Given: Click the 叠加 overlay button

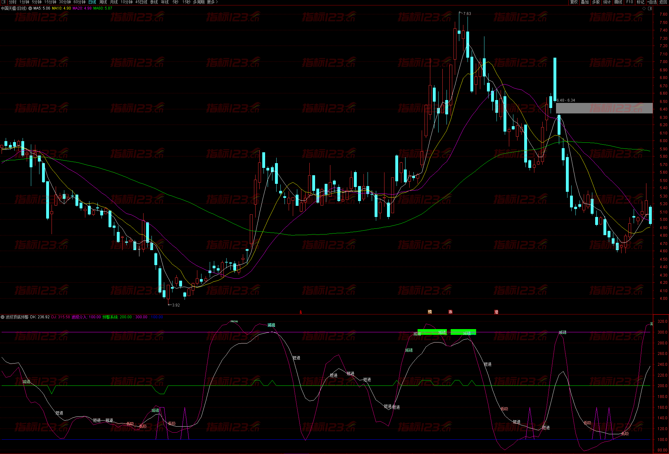Looking at the screenshot, I should tap(585, 2).
